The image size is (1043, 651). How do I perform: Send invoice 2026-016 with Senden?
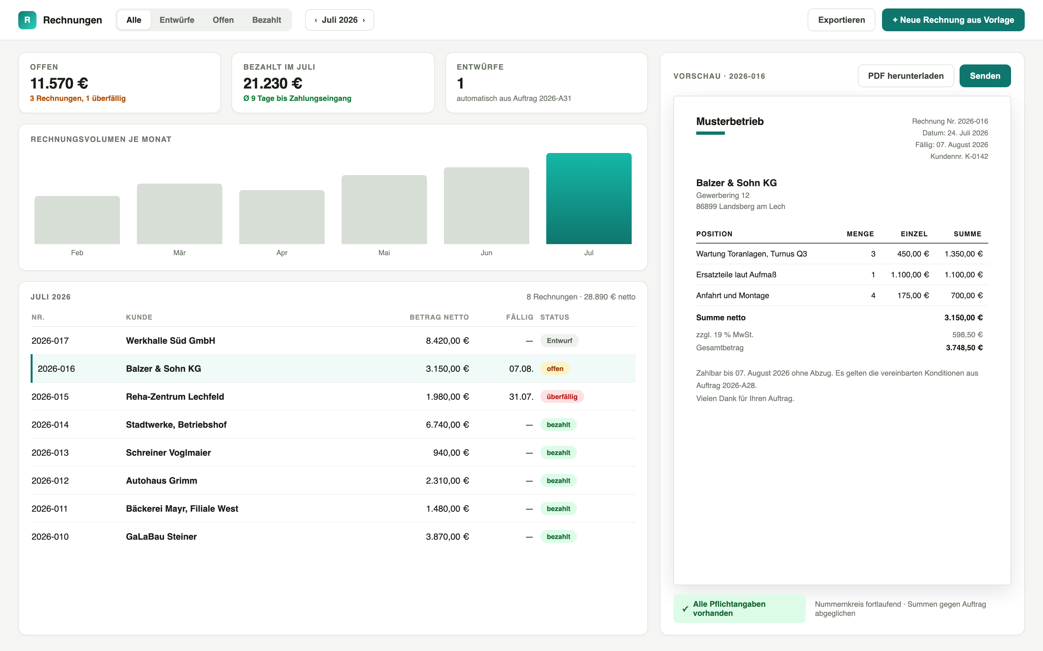click(985, 76)
